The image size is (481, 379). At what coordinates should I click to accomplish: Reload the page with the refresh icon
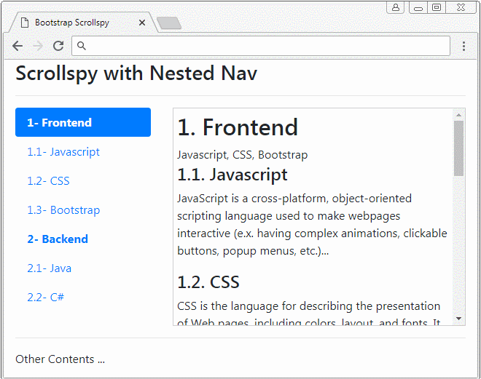pyautogui.click(x=58, y=46)
